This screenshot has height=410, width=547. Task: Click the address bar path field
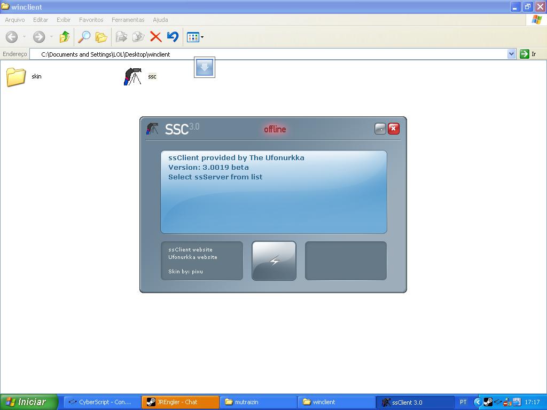268,54
